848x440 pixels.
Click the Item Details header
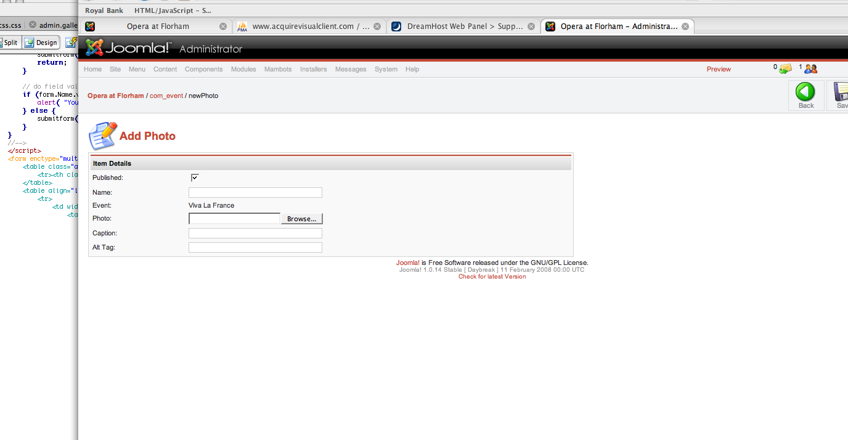tap(331, 163)
